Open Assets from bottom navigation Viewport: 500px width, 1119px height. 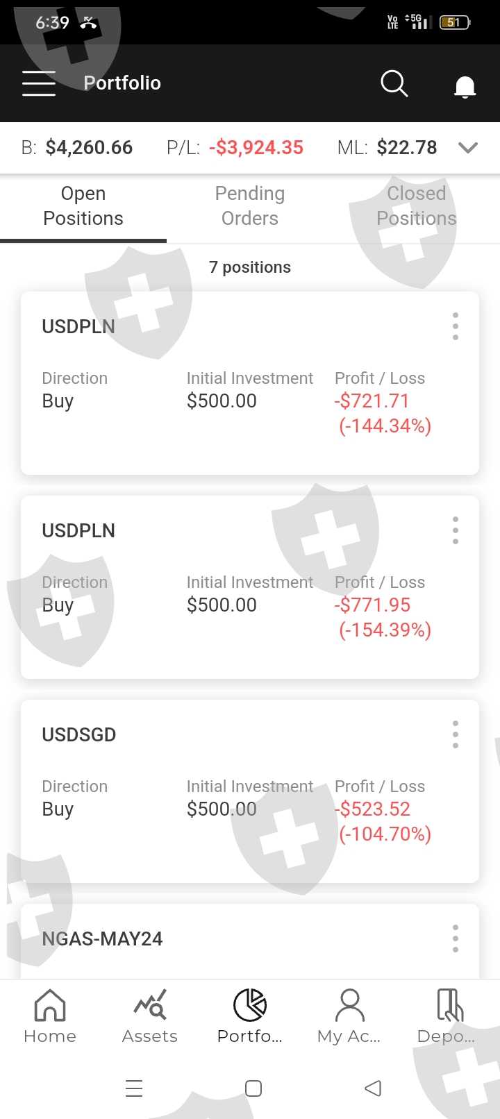pos(150,1016)
